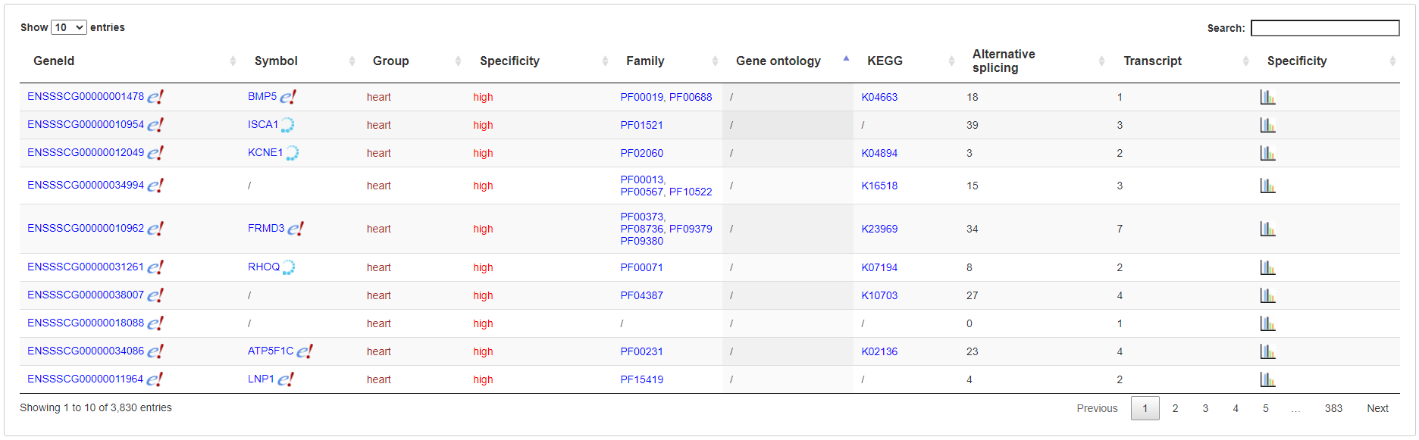Go to page 2 of results

[1176, 408]
